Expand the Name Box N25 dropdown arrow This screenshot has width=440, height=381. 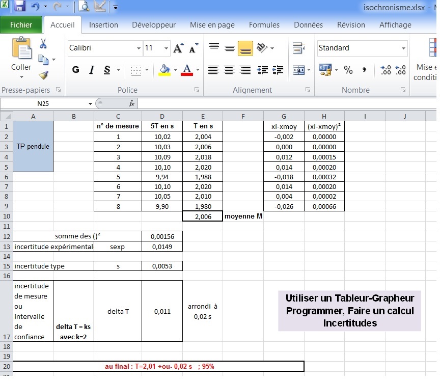tap(90, 103)
